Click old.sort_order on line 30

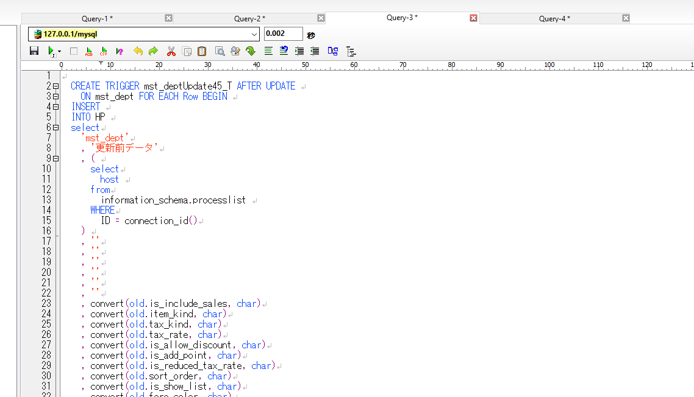(x=164, y=376)
